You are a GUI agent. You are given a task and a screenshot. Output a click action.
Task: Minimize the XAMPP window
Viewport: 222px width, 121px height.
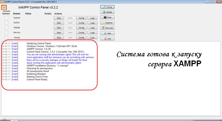pyautogui.click(x=207, y=2)
